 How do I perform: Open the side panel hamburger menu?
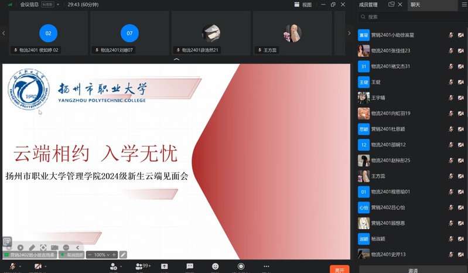tap(464, 5)
